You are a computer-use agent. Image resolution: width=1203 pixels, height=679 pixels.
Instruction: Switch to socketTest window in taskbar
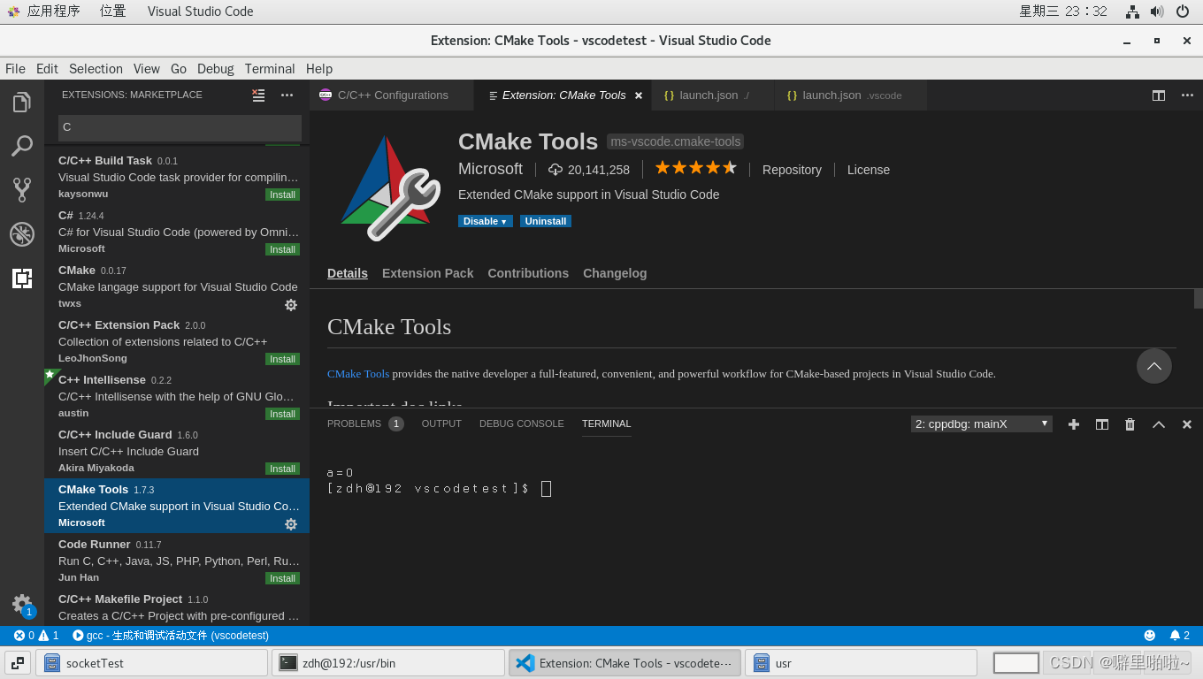(151, 663)
